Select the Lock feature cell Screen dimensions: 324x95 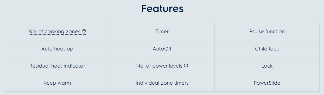[x=267, y=66]
